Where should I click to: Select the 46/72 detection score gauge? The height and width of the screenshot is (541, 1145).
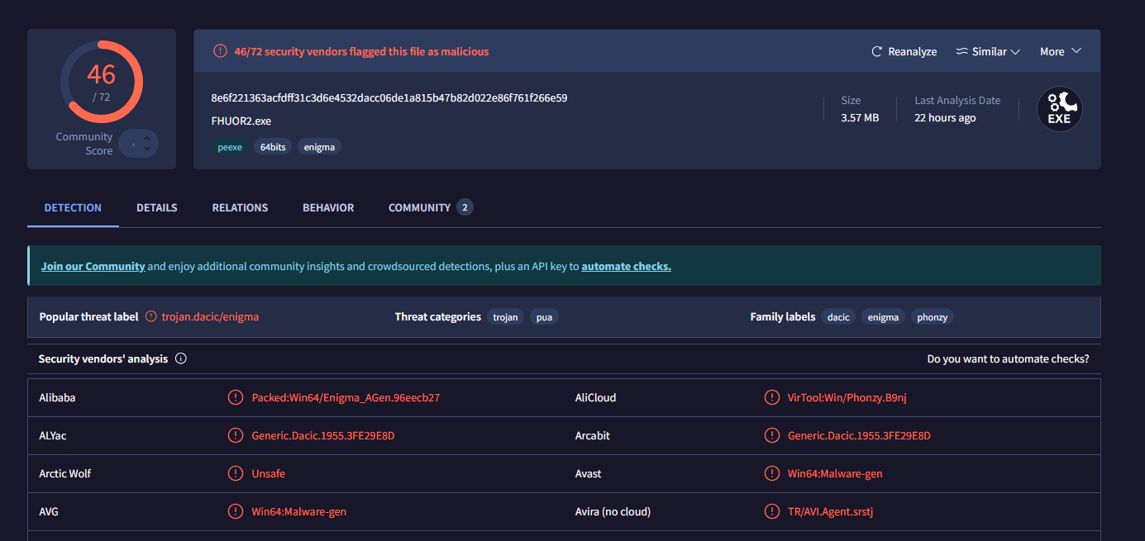(102, 82)
